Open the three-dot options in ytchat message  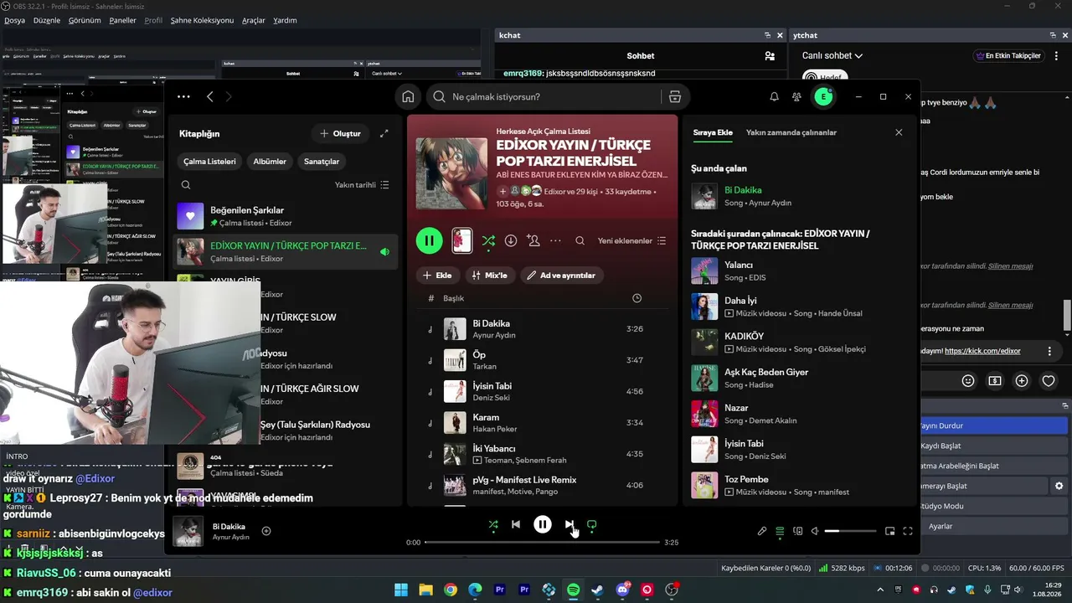(1049, 352)
